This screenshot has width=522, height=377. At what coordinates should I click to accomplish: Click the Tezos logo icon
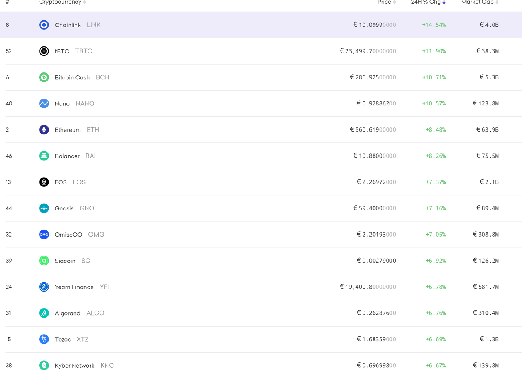(x=44, y=339)
